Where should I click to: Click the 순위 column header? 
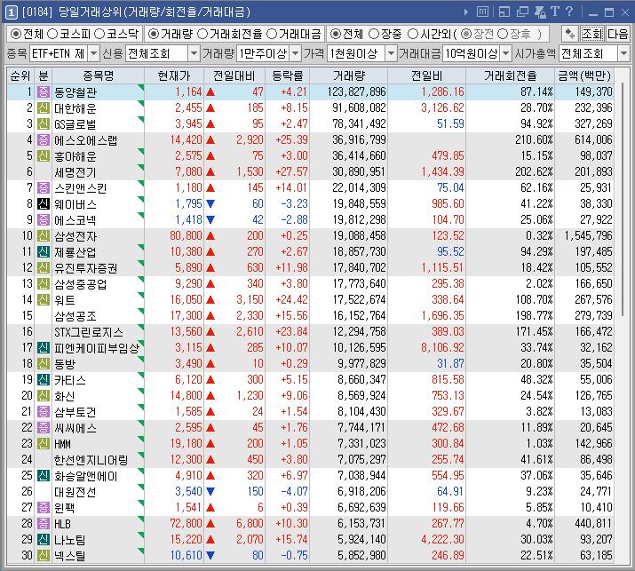pos(20,75)
